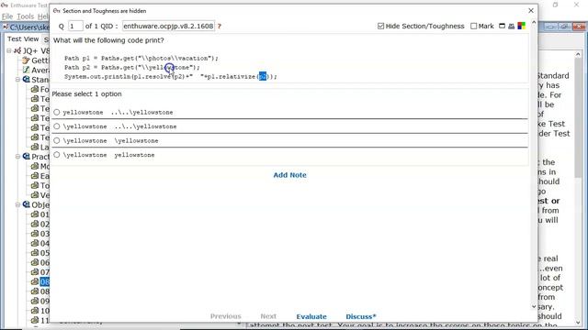Select first option starting with yellowstone without backslash
The height and width of the screenshot is (330, 588).
[57, 112]
